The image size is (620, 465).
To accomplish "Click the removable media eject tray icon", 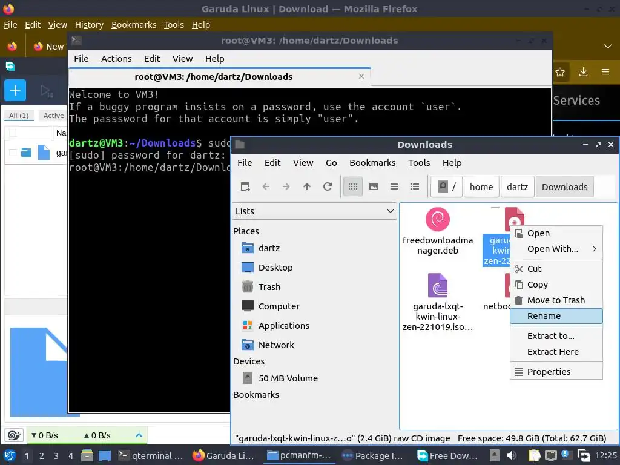I will [494, 455].
